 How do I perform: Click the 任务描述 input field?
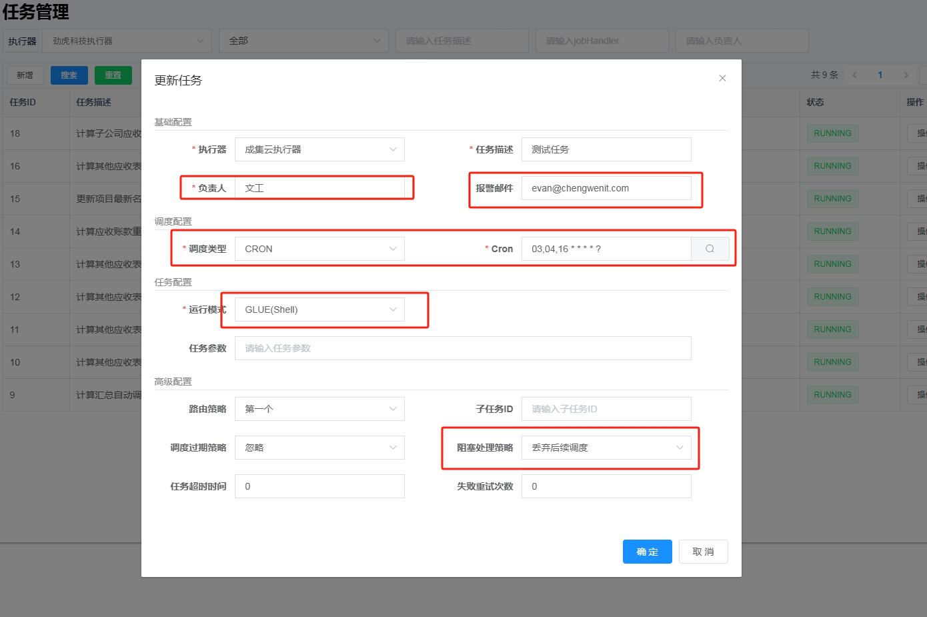point(606,149)
